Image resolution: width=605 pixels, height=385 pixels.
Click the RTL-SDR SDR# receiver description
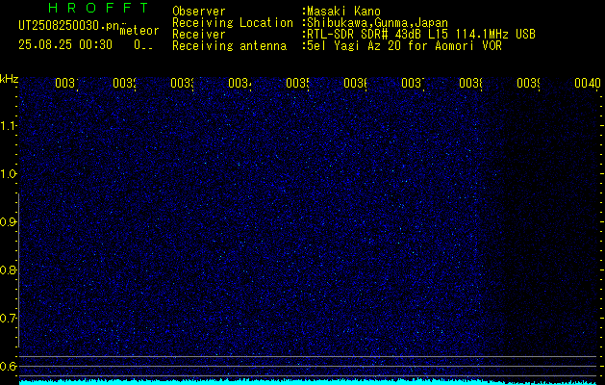tap(421, 35)
